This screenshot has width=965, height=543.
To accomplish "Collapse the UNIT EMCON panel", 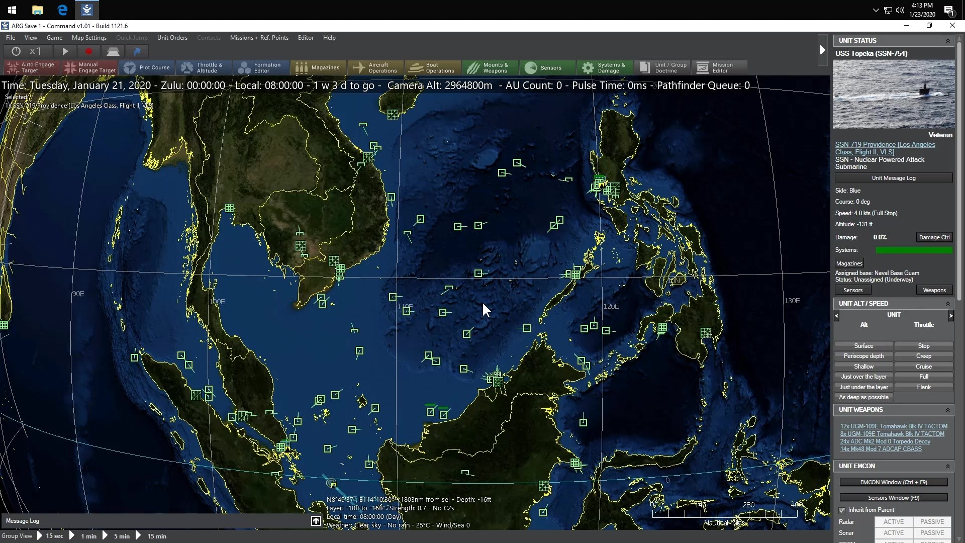I will click(948, 466).
